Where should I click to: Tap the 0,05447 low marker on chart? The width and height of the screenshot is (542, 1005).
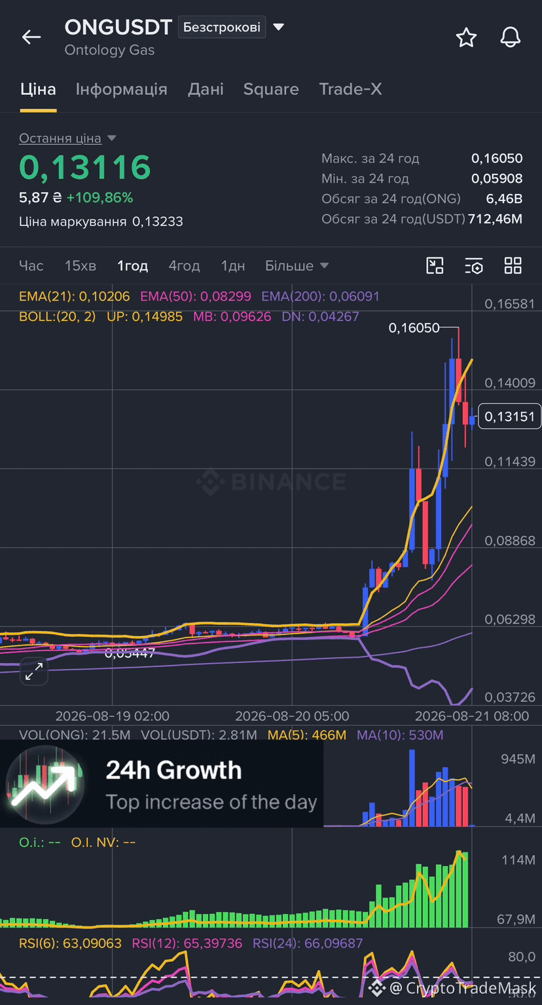pyautogui.click(x=130, y=653)
